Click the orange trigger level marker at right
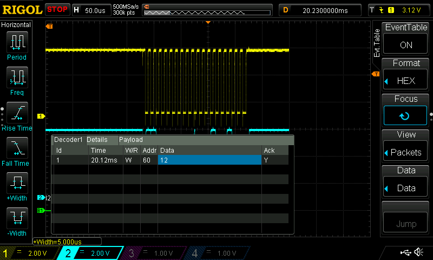The height and width of the screenshot is (260, 433). pyautogui.click(x=376, y=74)
